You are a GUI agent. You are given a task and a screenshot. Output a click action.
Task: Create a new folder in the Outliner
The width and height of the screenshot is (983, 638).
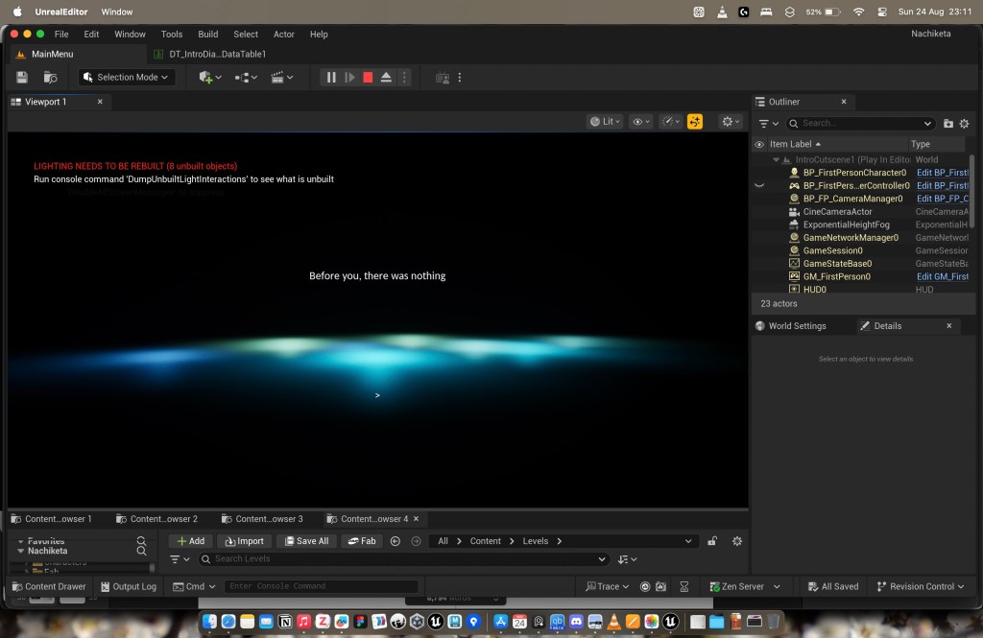948,124
